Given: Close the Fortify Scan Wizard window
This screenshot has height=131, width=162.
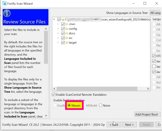Looking at the screenshot, I should pyautogui.click(x=156, y=3).
